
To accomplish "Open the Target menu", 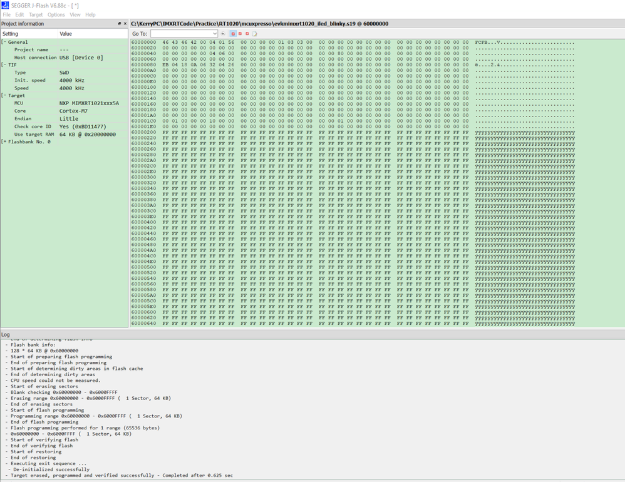I will pyautogui.click(x=36, y=14).
